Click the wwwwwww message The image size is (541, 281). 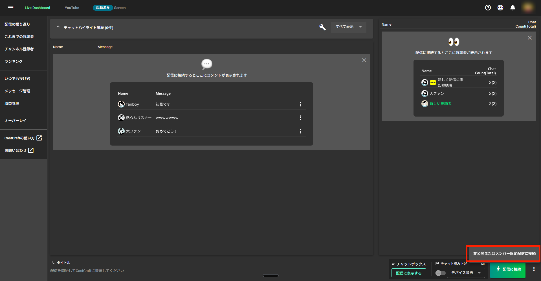click(x=167, y=118)
